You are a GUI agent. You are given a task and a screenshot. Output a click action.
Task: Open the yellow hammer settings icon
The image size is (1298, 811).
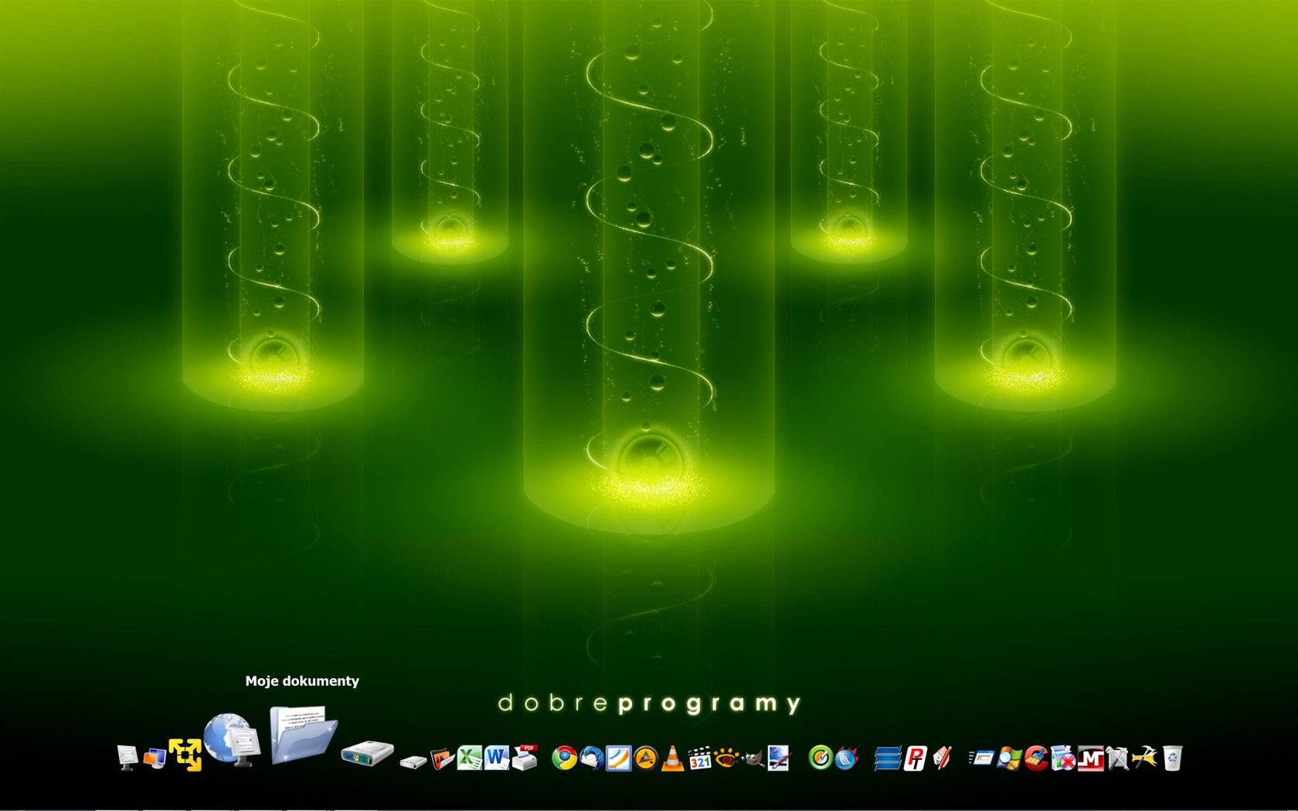coord(1144,758)
